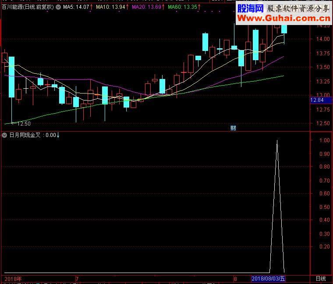Click the 0.50 indicator axis label

point(325,207)
